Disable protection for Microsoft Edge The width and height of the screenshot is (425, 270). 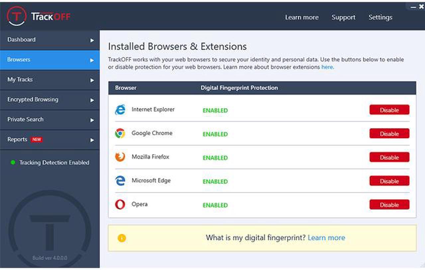(x=389, y=181)
